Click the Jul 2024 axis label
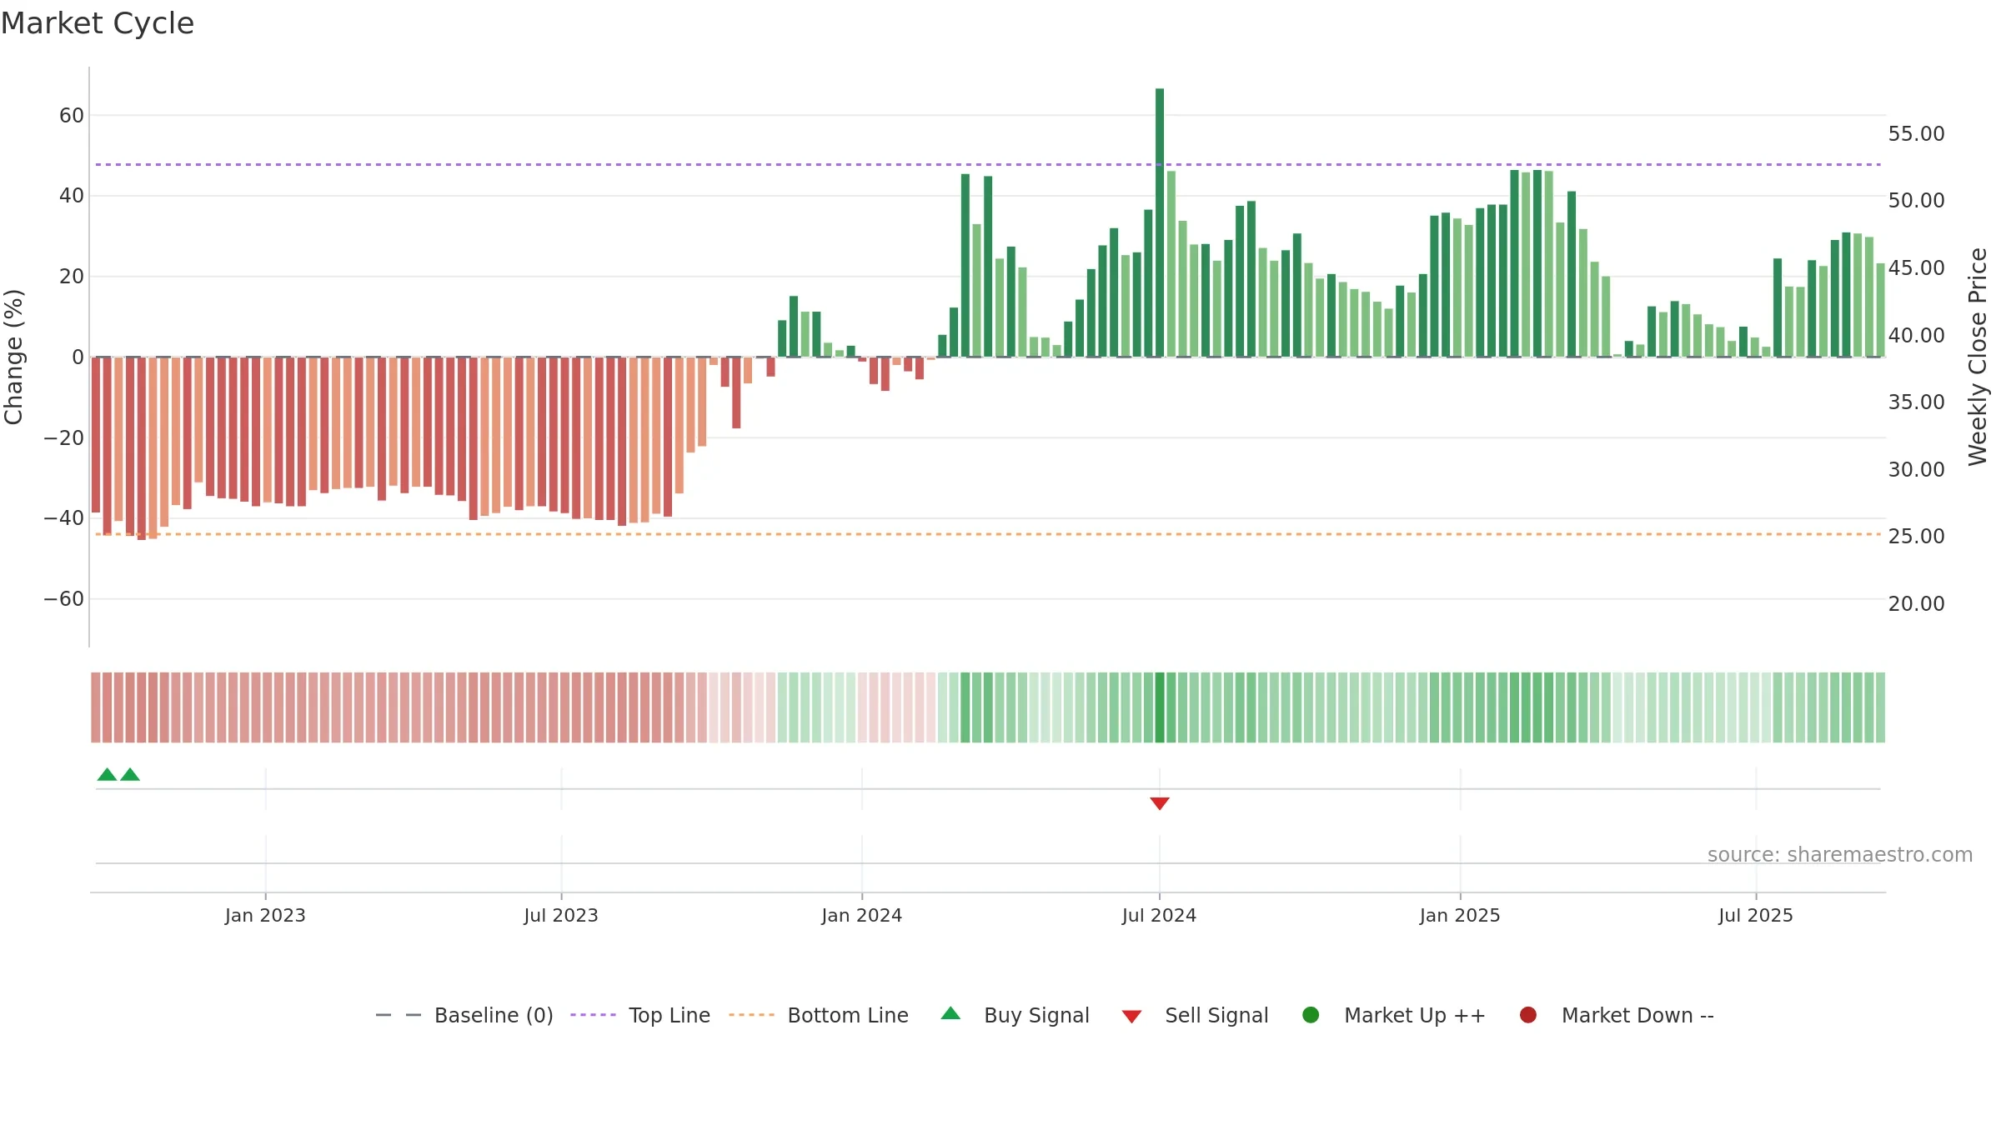 point(1160,915)
